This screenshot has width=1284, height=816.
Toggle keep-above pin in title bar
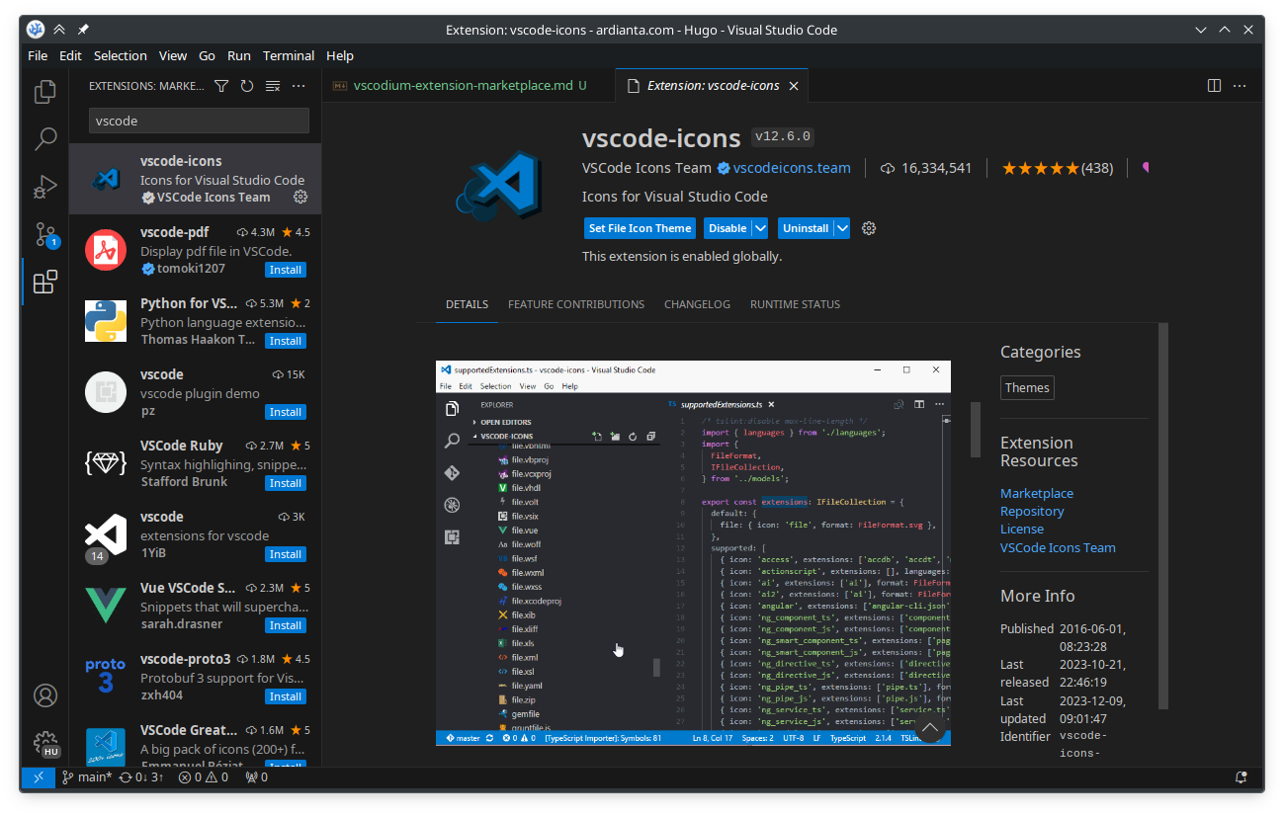[x=83, y=30]
